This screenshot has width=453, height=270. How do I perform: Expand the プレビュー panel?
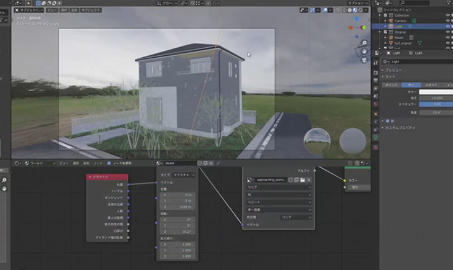coord(393,70)
